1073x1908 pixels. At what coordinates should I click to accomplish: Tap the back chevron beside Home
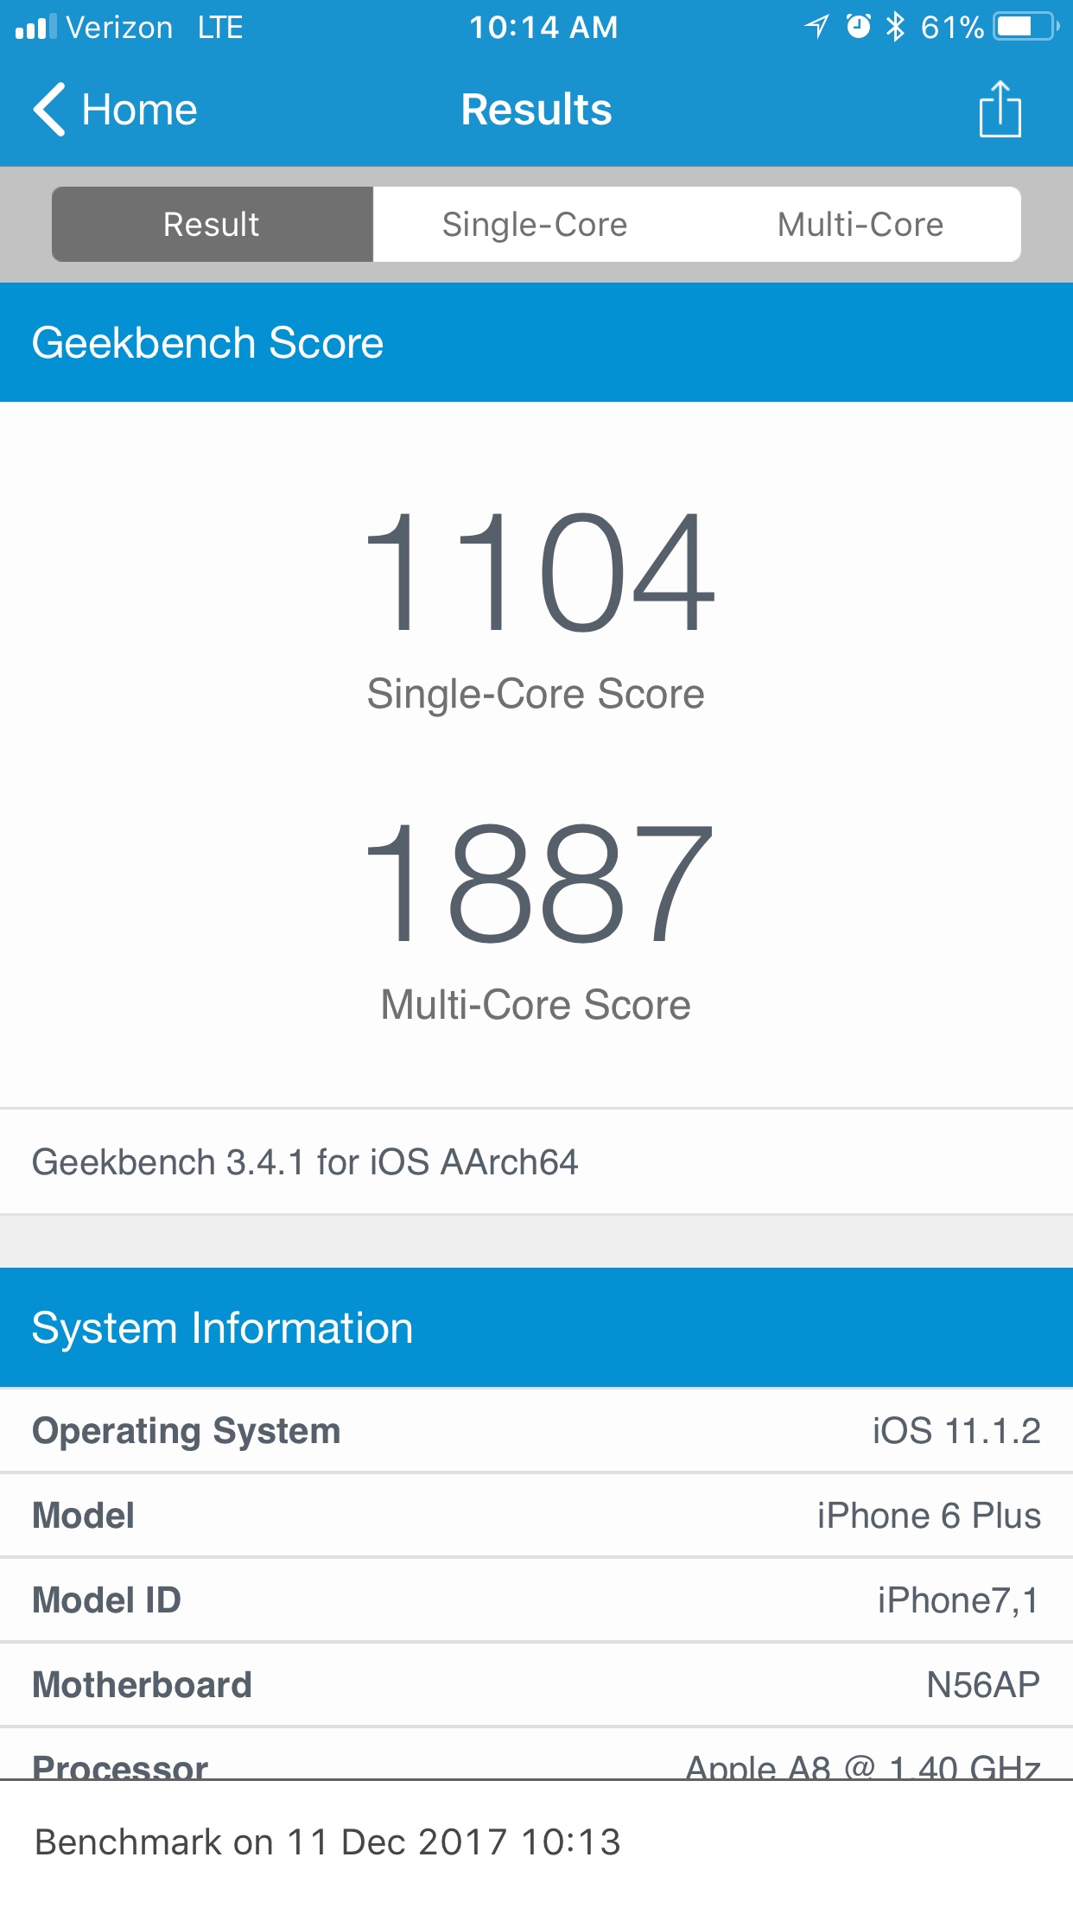tap(49, 110)
